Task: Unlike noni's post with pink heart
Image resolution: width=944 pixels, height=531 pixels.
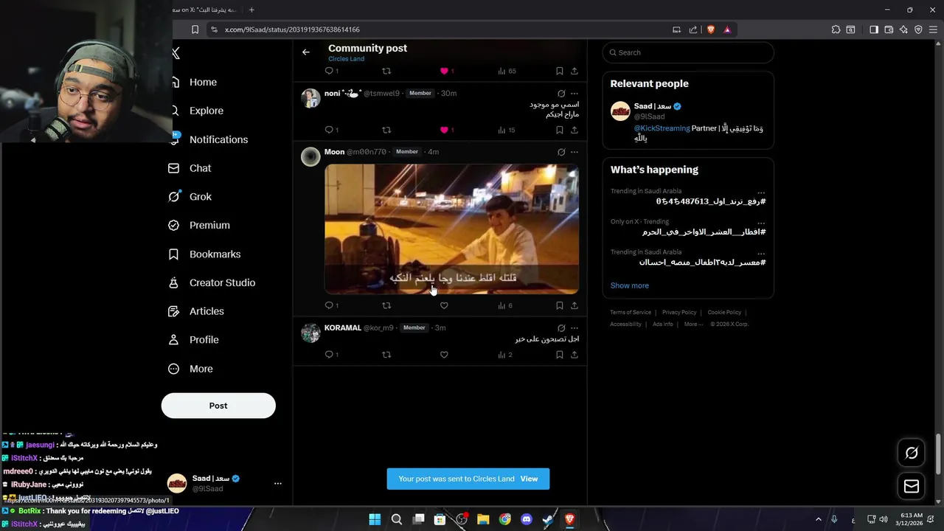Action: pyautogui.click(x=444, y=130)
